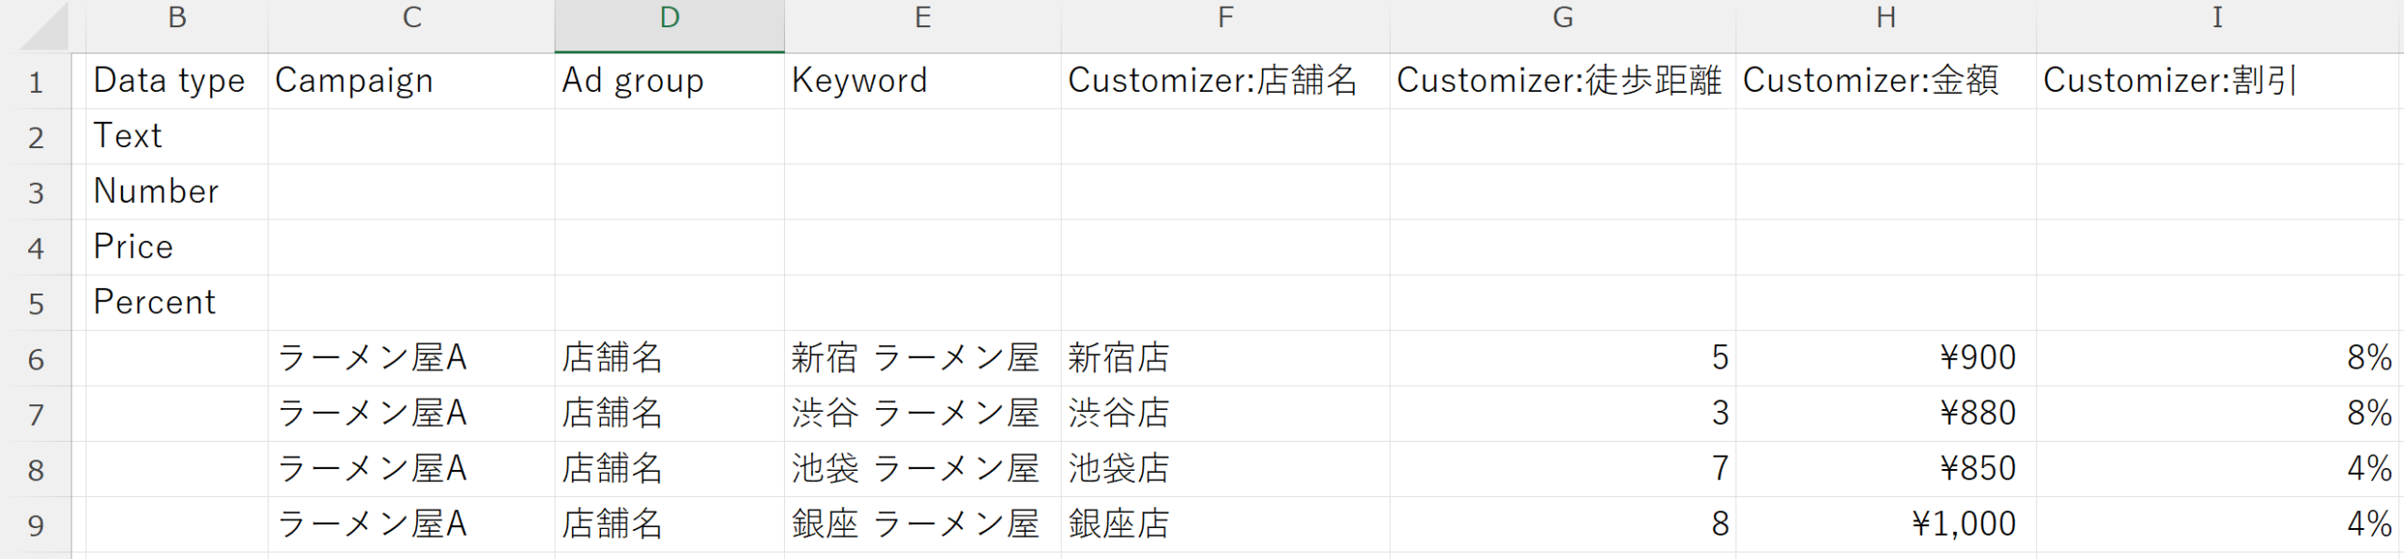Select row 1 header
Screen dimensions: 2404x559
[36, 83]
